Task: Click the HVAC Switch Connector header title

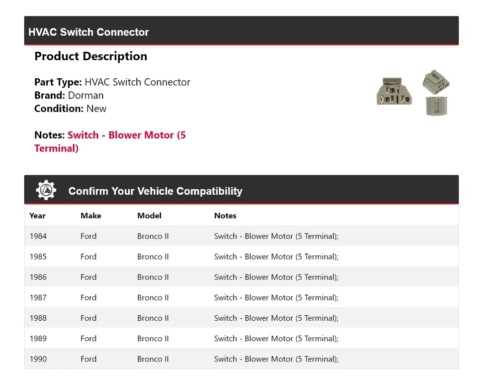Action: (x=89, y=32)
